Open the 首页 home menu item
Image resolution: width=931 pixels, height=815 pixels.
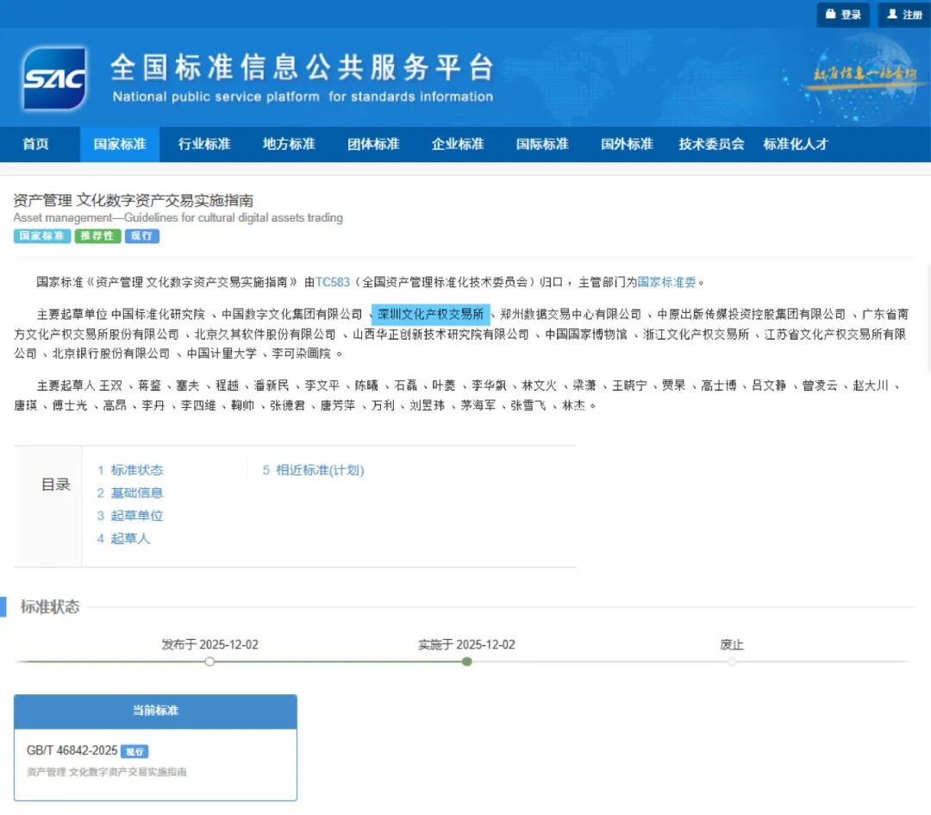[36, 144]
